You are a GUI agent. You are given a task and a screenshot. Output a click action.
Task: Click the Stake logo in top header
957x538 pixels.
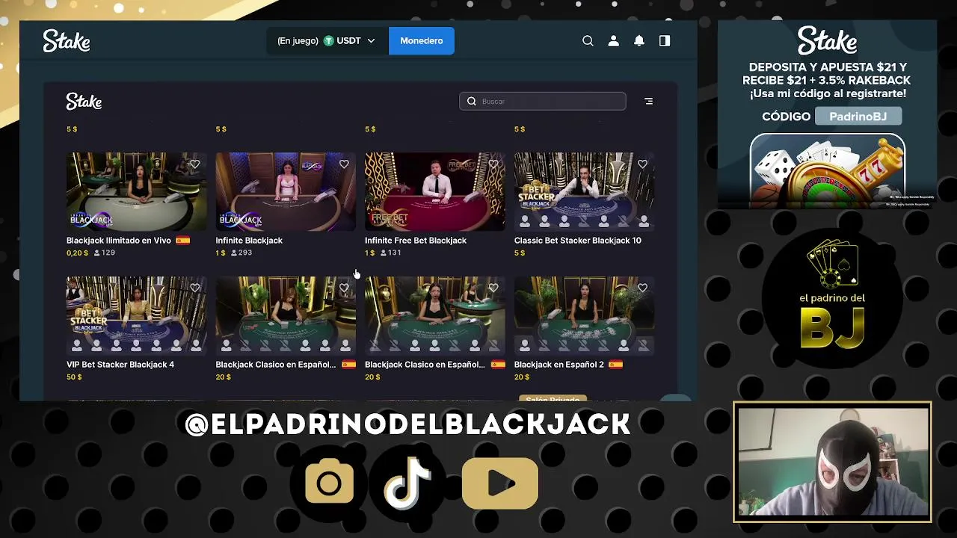67,41
